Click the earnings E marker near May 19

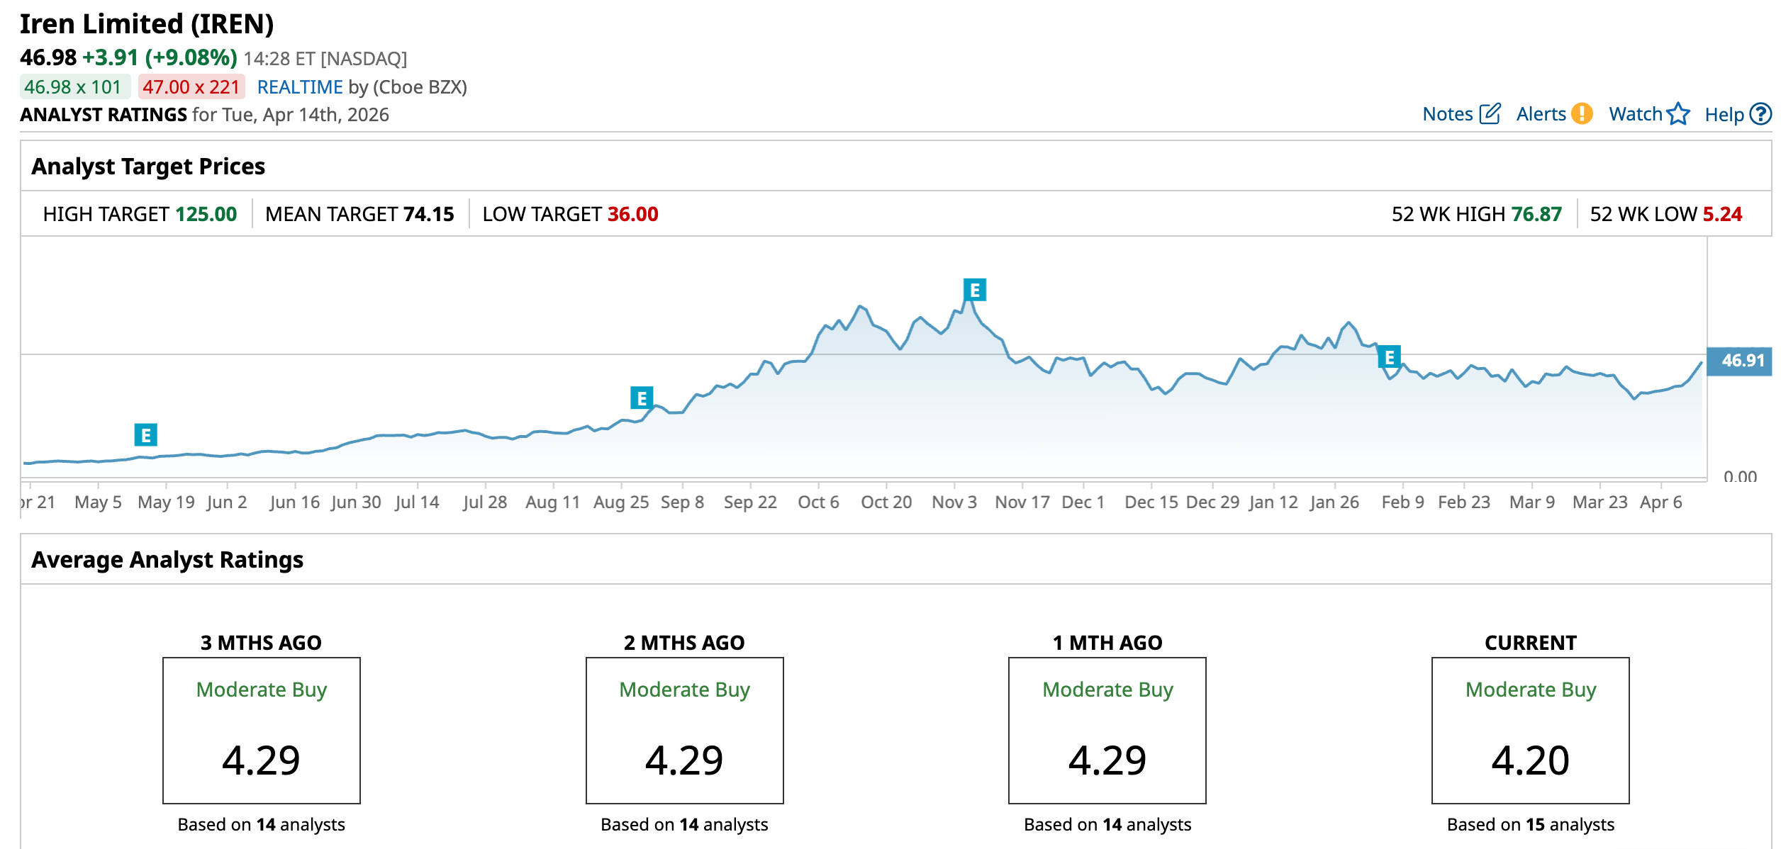pyautogui.click(x=146, y=434)
